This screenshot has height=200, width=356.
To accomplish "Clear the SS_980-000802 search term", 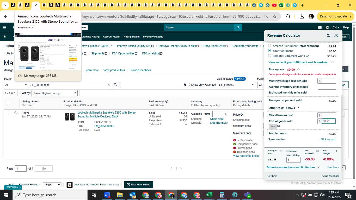I will (109, 85).
